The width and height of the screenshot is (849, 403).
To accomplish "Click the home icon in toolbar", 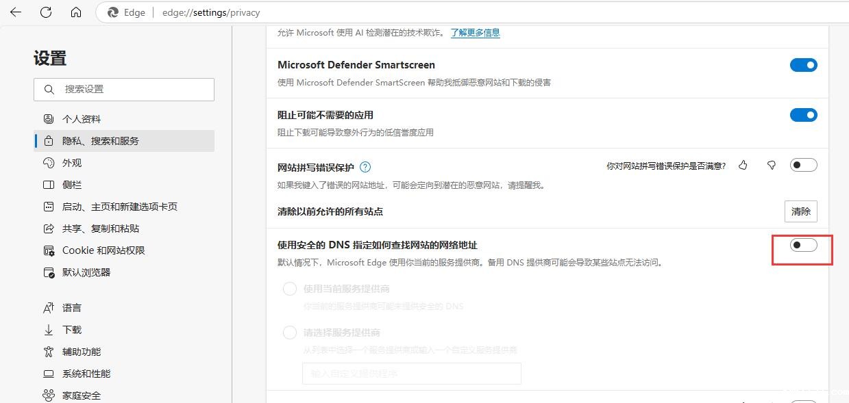I will point(76,12).
